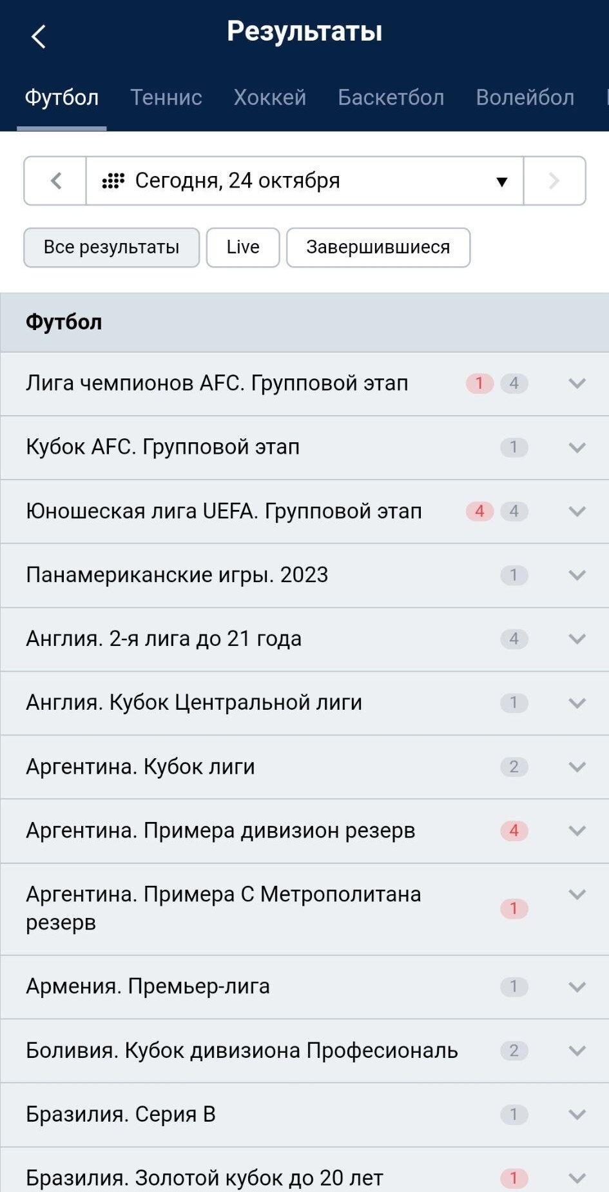The image size is (609, 1192).
Task: Click the calendar dots icon
Action: [x=113, y=181]
